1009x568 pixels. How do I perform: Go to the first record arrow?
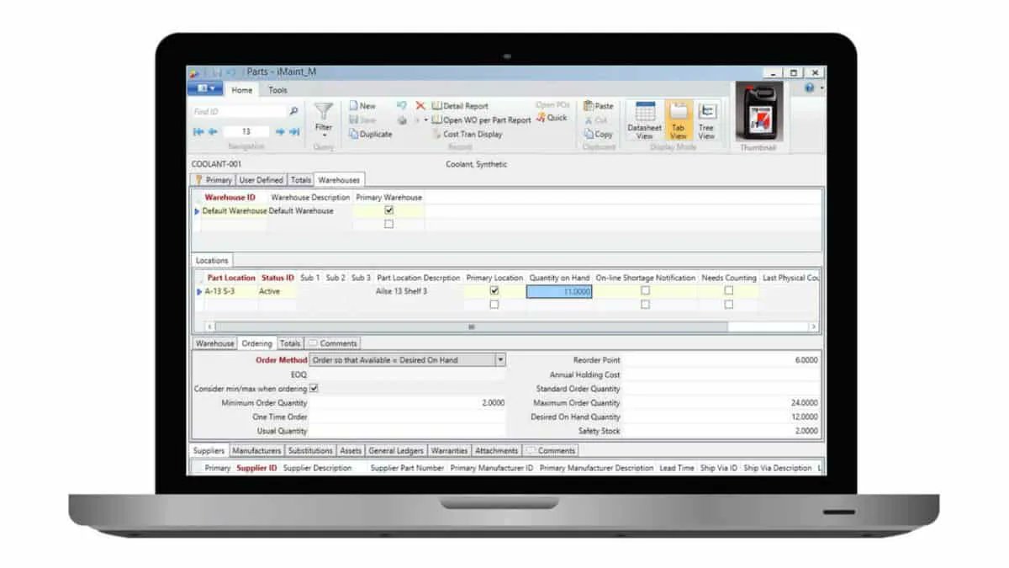pos(198,131)
